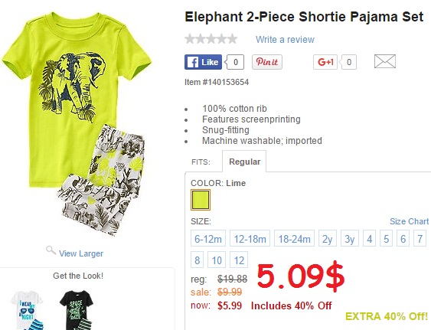Choose the Lime color swatch
Screen dimensions: 431x330
pyautogui.click(x=201, y=200)
